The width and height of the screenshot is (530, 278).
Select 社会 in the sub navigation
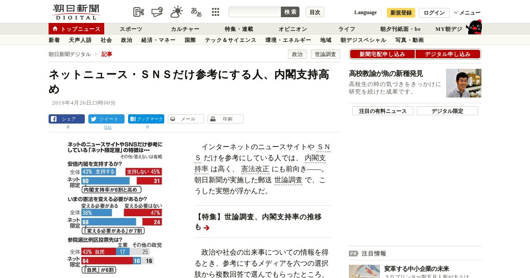106,40
